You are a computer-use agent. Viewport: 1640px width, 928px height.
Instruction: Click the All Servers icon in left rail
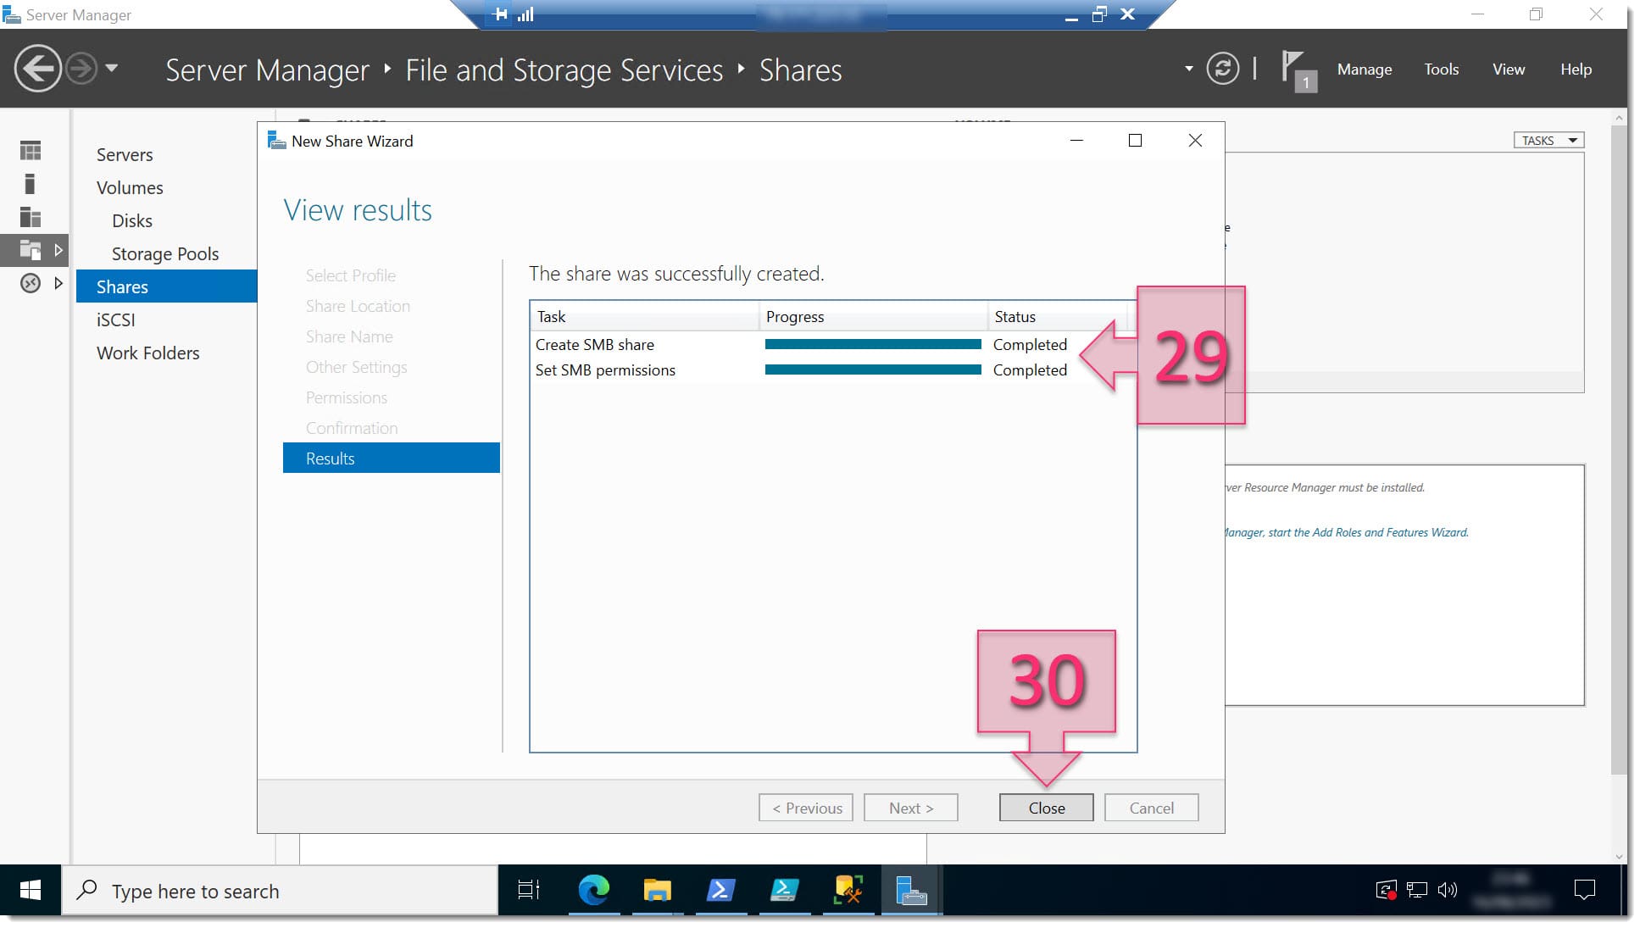[31, 217]
